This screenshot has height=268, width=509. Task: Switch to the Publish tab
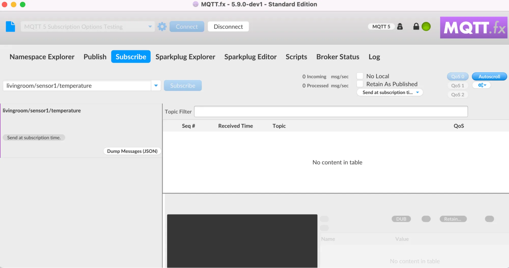pos(95,57)
